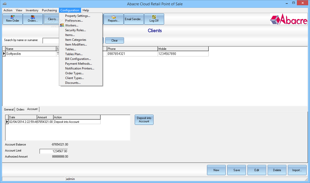Click Deposit into Account button

point(144,120)
